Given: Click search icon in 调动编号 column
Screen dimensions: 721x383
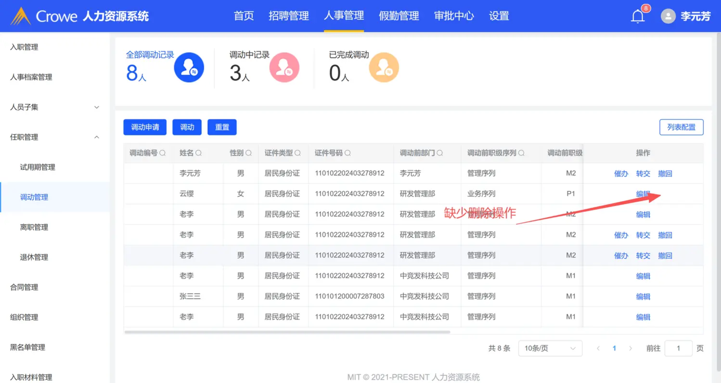Looking at the screenshot, I should click(x=162, y=153).
